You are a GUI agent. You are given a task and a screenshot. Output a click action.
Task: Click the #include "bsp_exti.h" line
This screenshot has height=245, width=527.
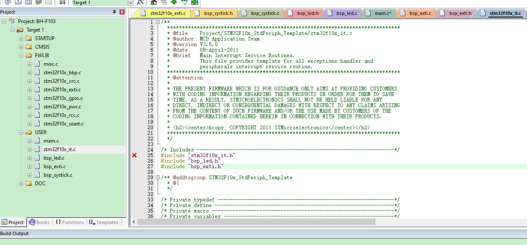click(192, 166)
